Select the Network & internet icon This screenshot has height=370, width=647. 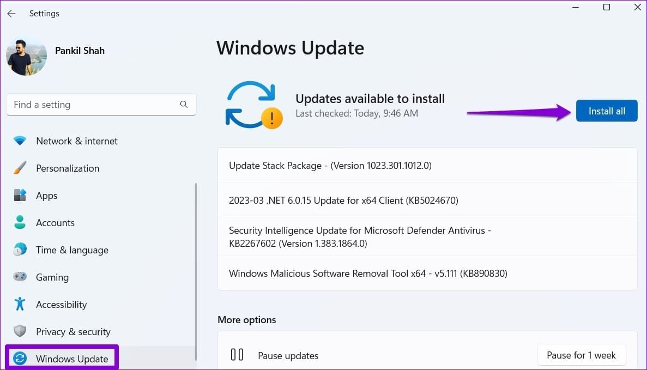20,141
